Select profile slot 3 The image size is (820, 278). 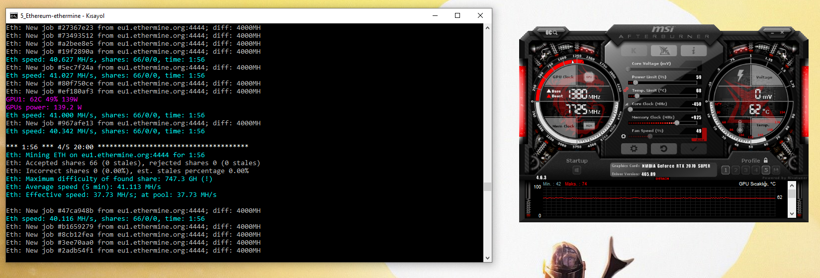(746, 170)
